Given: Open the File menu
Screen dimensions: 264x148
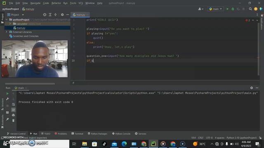Looking at the screenshot, I should [x=11, y=3].
